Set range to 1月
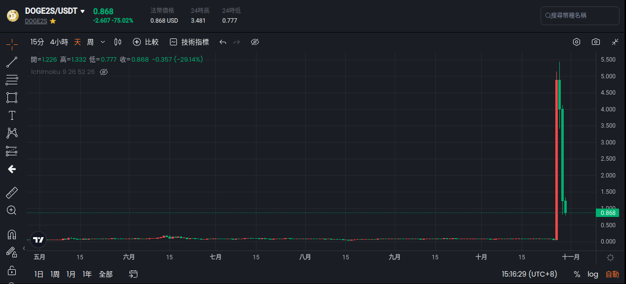626x284 pixels. 71,274
